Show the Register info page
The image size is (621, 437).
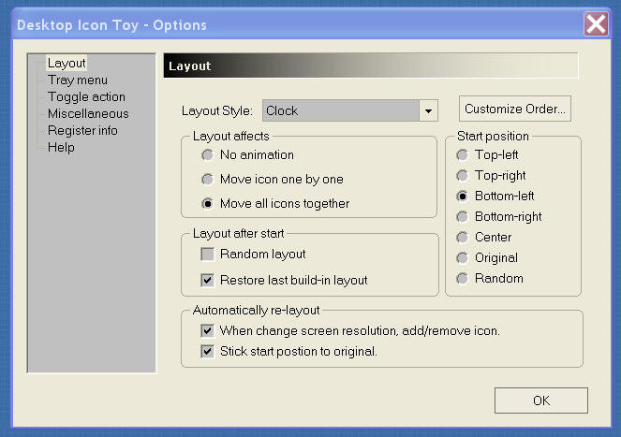point(82,130)
